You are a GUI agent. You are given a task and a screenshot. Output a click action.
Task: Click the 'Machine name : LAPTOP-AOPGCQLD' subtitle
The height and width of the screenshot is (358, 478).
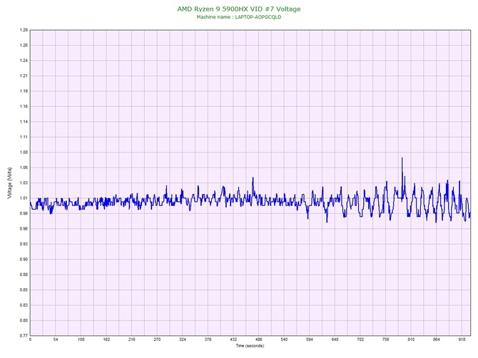(x=239, y=17)
